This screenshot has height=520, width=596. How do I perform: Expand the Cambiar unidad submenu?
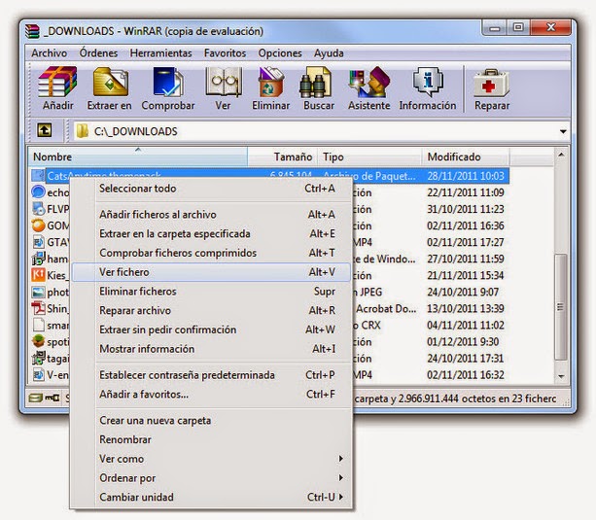211,497
